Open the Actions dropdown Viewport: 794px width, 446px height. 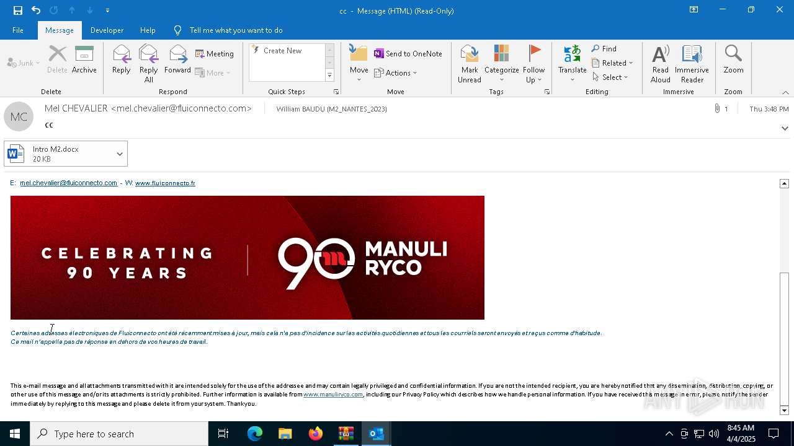pos(396,73)
